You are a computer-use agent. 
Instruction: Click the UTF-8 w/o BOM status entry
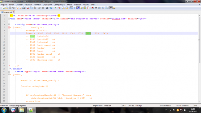click(183, 106)
